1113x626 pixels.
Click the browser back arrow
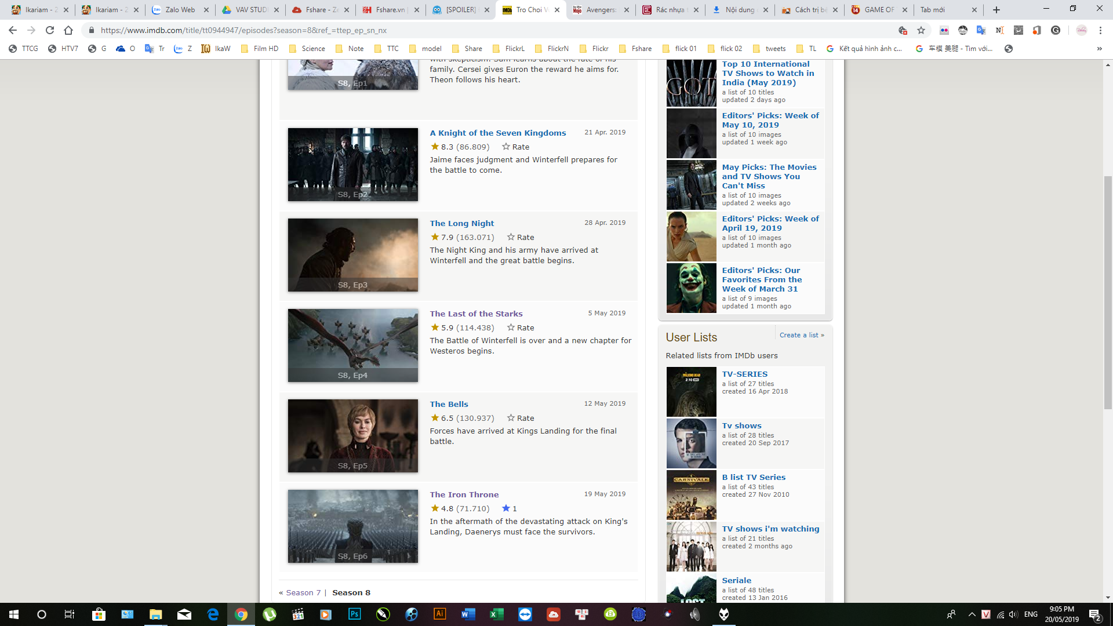(x=13, y=30)
